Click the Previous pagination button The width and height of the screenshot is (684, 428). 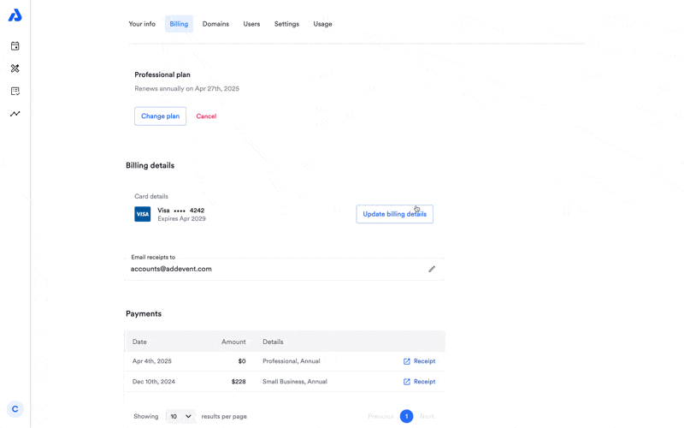tap(380, 416)
